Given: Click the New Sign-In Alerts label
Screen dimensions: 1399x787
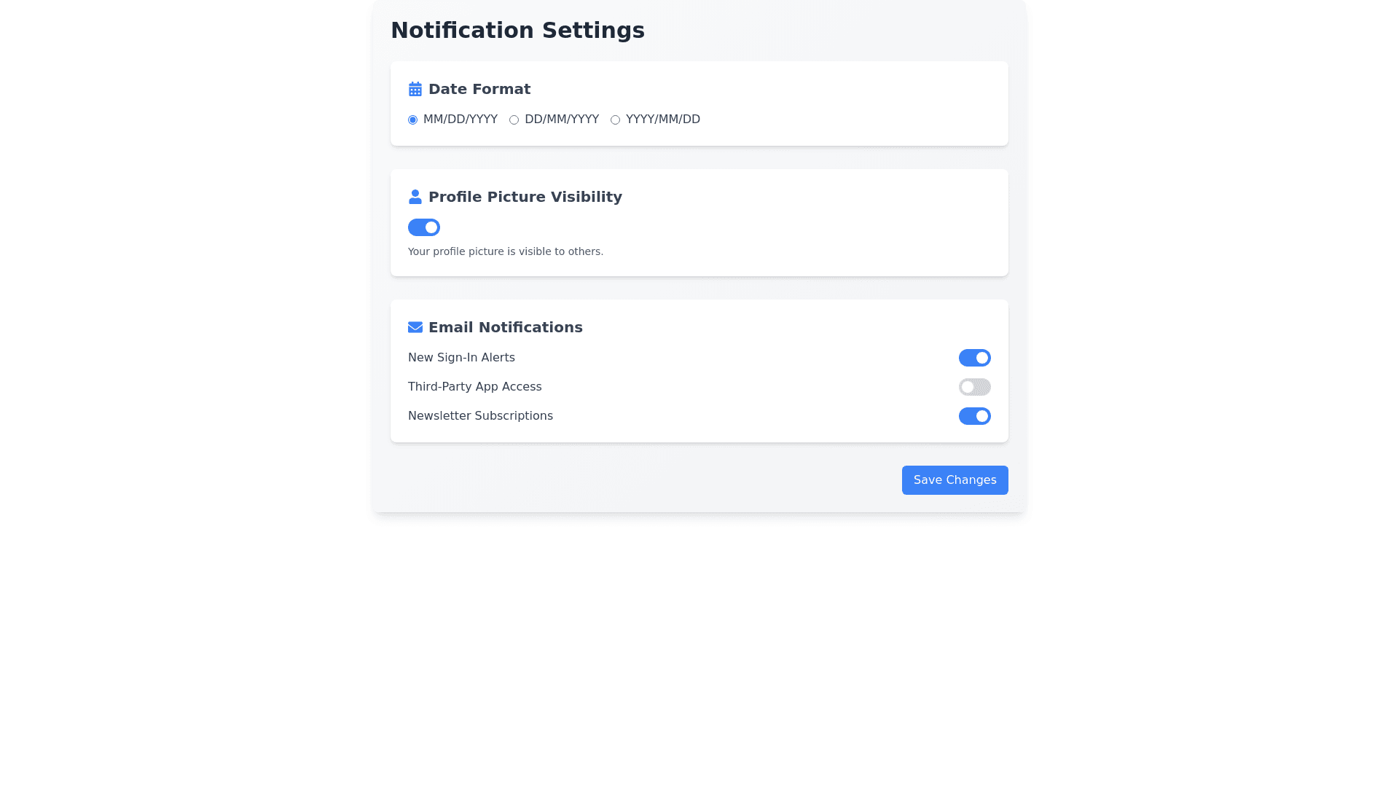Looking at the screenshot, I should click(x=461, y=358).
